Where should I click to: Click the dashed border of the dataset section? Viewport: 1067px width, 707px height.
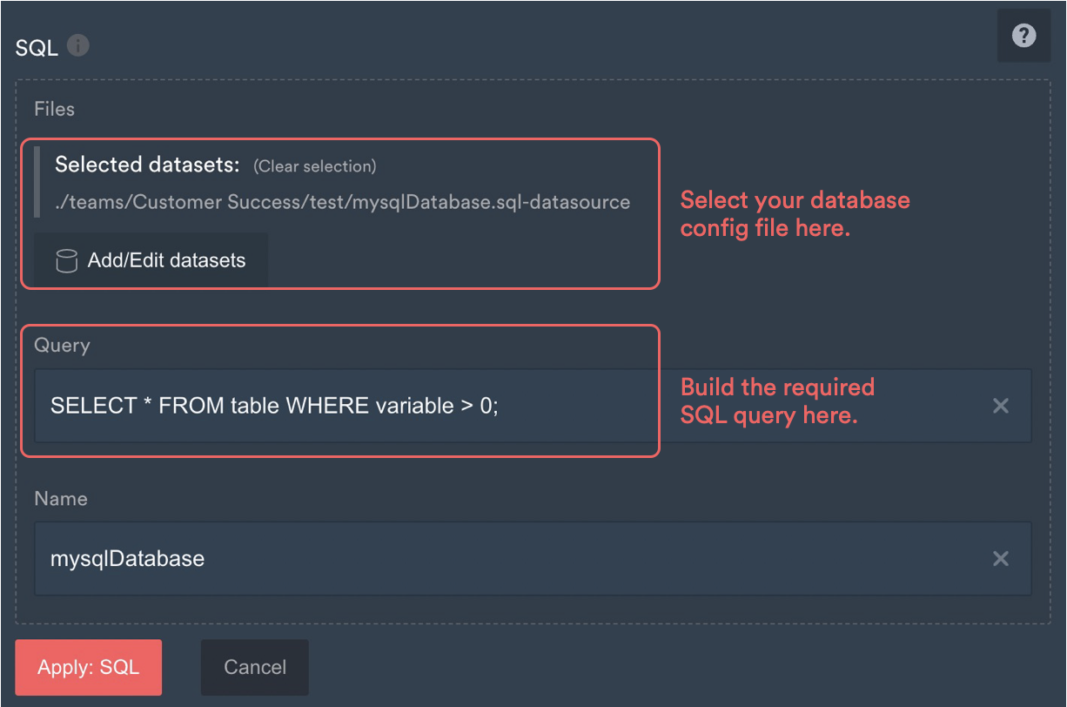coord(533,78)
